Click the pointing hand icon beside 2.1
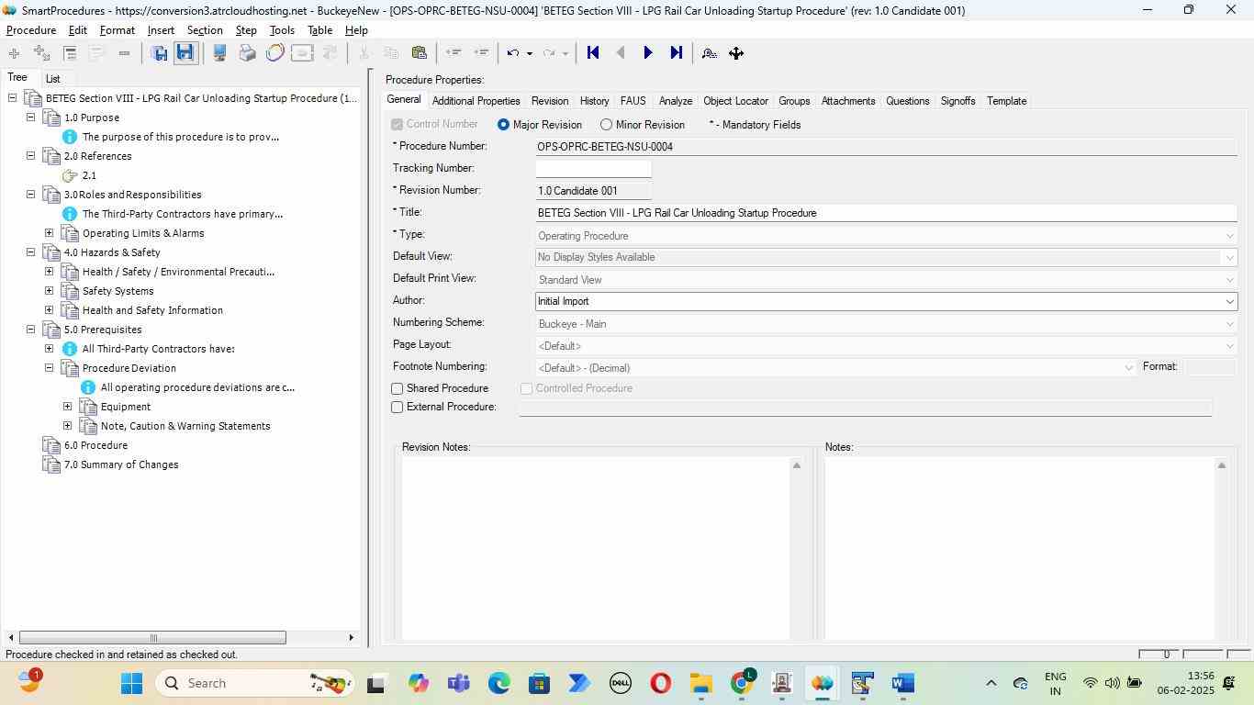This screenshot has width=1254, height=705. point(70,175)
